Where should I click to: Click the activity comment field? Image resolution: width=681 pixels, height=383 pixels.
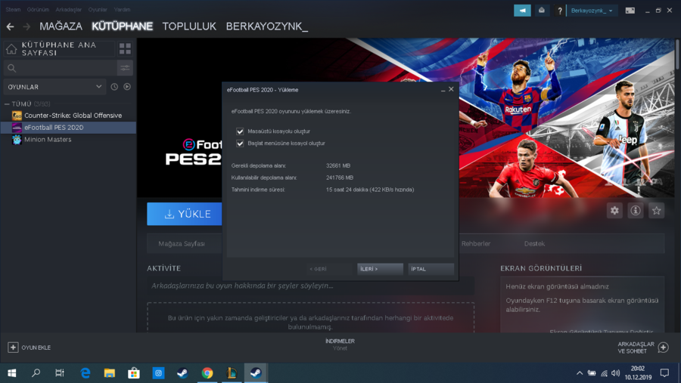tap(310, 286)
